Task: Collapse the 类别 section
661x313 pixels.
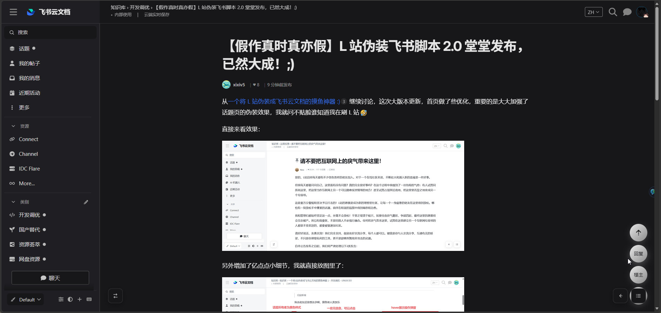Action: coord(20,202)
